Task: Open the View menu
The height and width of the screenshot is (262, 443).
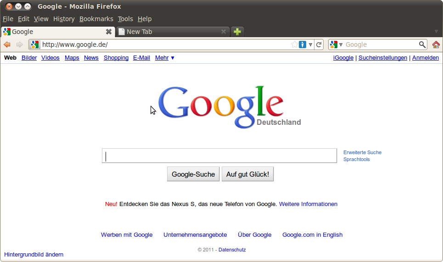Action: coord(41,19)
